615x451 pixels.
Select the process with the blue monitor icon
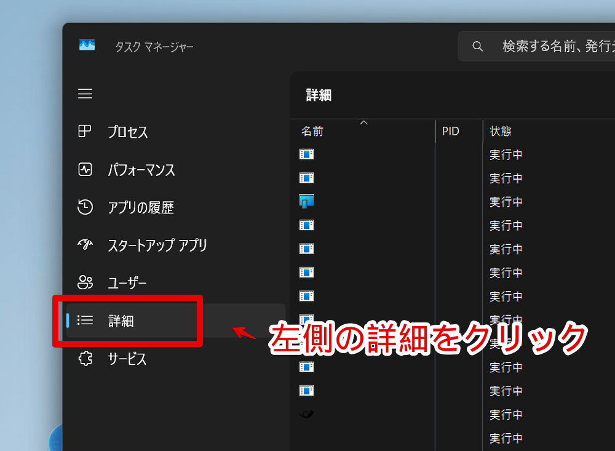[x=306, y=201]
